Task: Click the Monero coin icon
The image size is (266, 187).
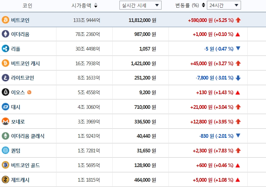Action: [5, 121]
